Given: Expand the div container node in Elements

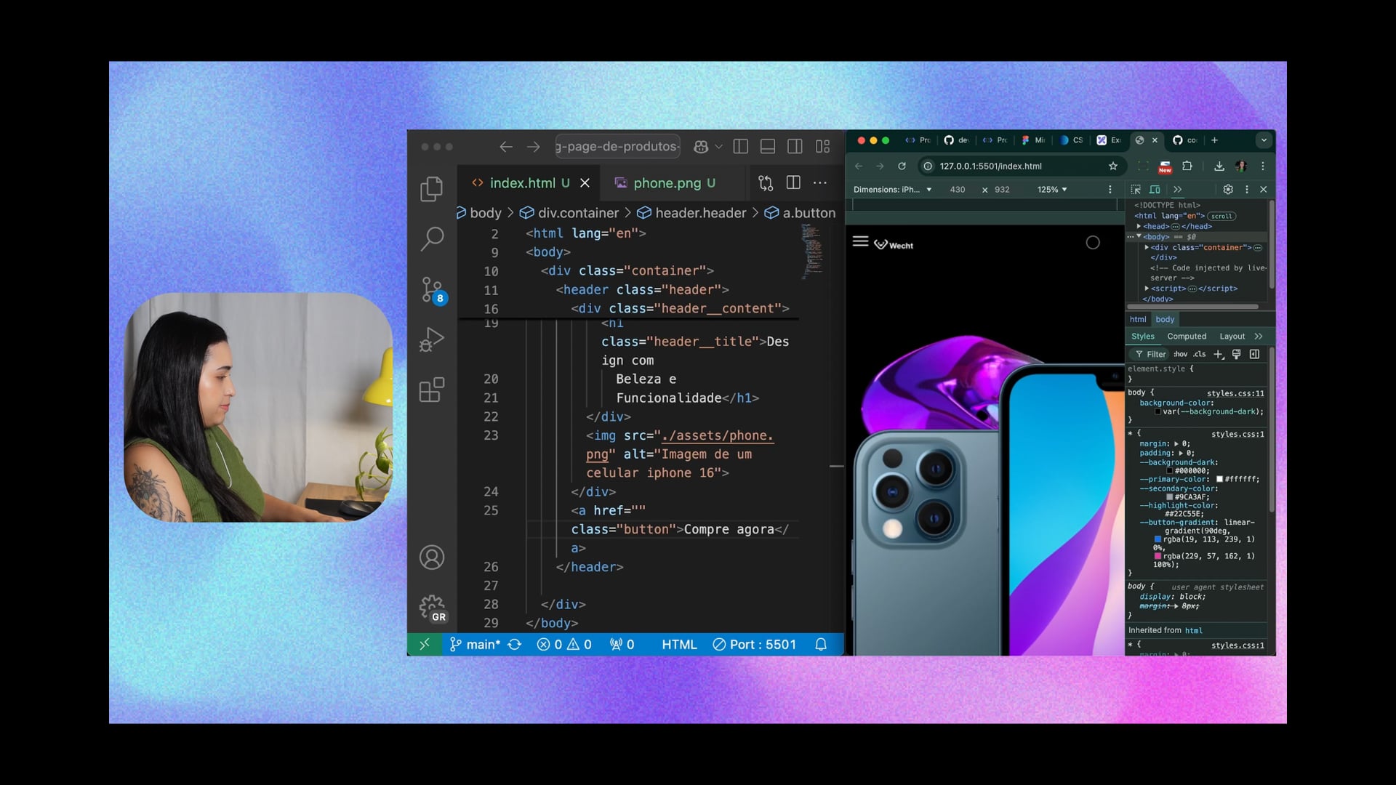Looking at the screenshot, I should coord(1147,248).
